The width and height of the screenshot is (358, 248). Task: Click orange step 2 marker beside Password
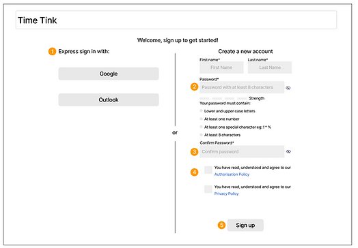pos(194,87)
